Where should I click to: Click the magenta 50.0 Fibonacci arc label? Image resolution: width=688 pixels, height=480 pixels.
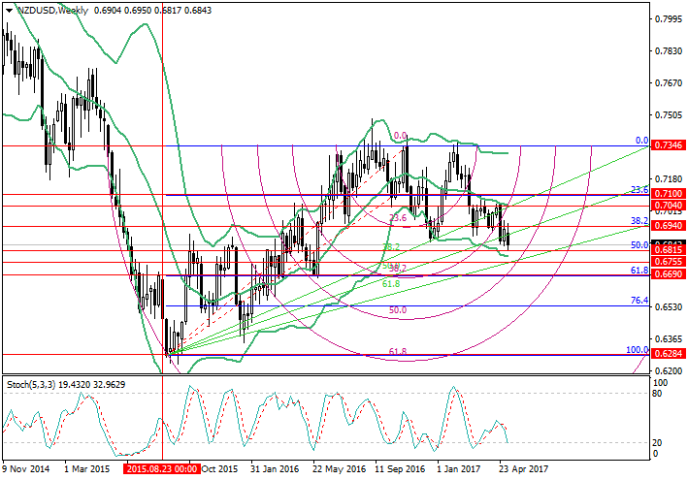tap(398, 310)
